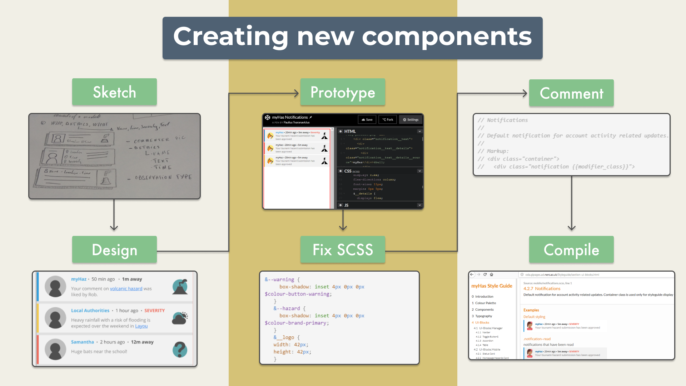Click the browser home icon
686x386 pixels.
(x=492, y=274)
